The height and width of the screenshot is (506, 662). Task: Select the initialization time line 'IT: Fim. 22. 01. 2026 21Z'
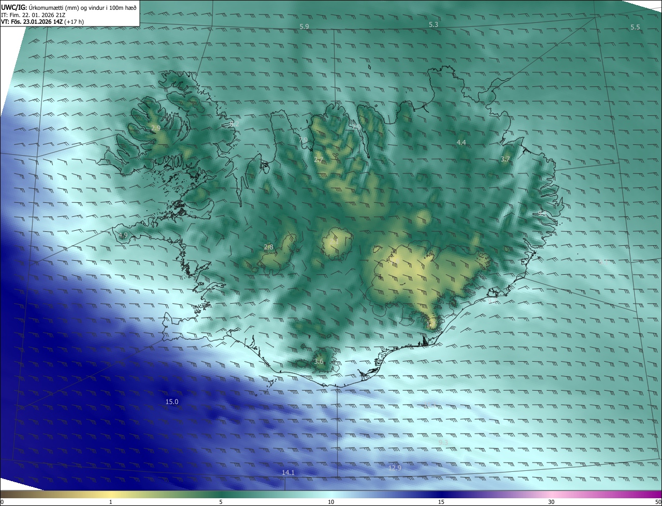tap(33, 15)
